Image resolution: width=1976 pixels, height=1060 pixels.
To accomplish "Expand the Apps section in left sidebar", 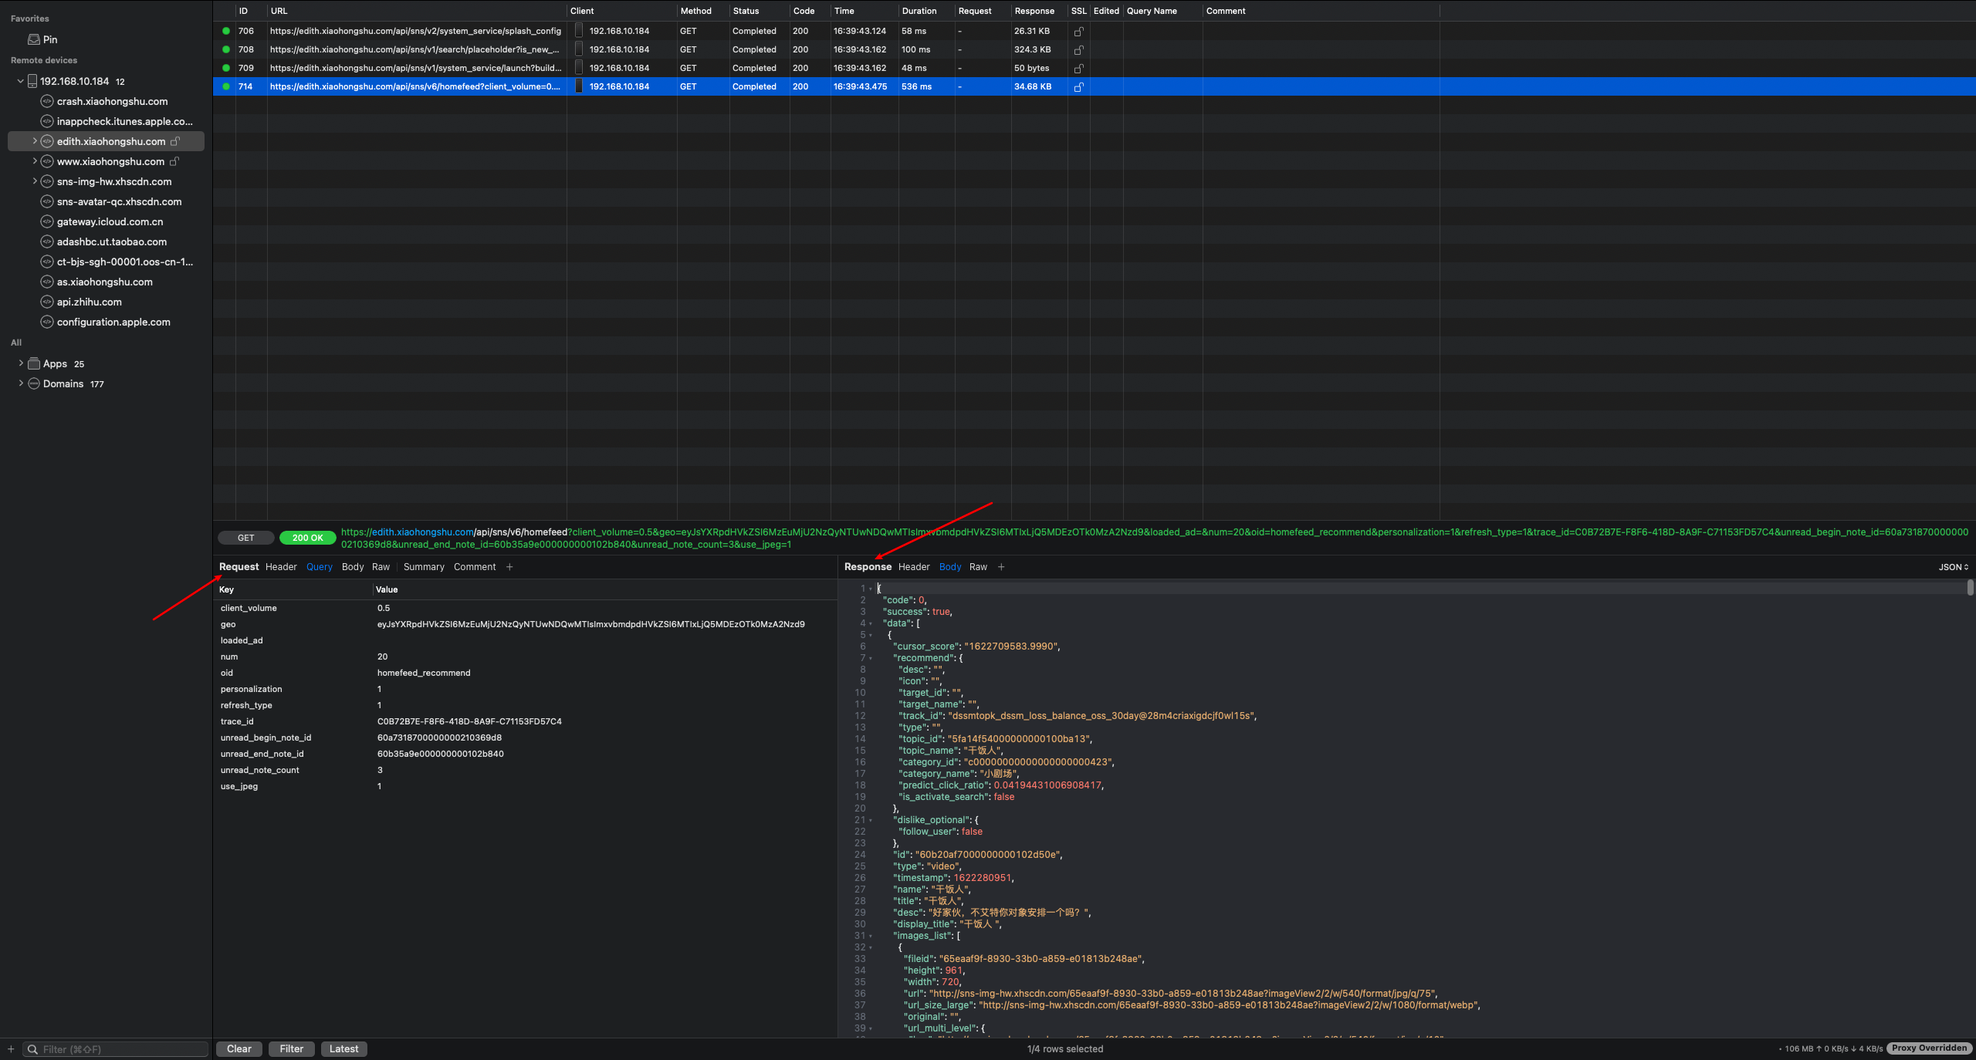I will pyautogui.click(x=19, y=363).
